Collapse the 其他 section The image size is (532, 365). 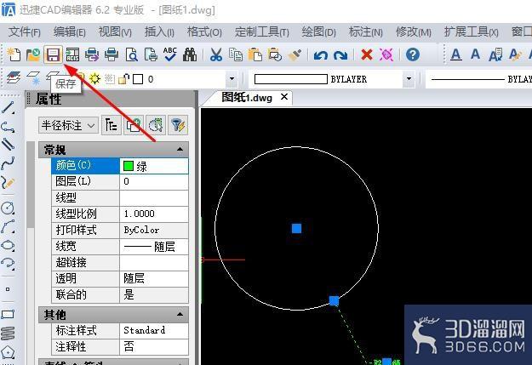[180, 315]
